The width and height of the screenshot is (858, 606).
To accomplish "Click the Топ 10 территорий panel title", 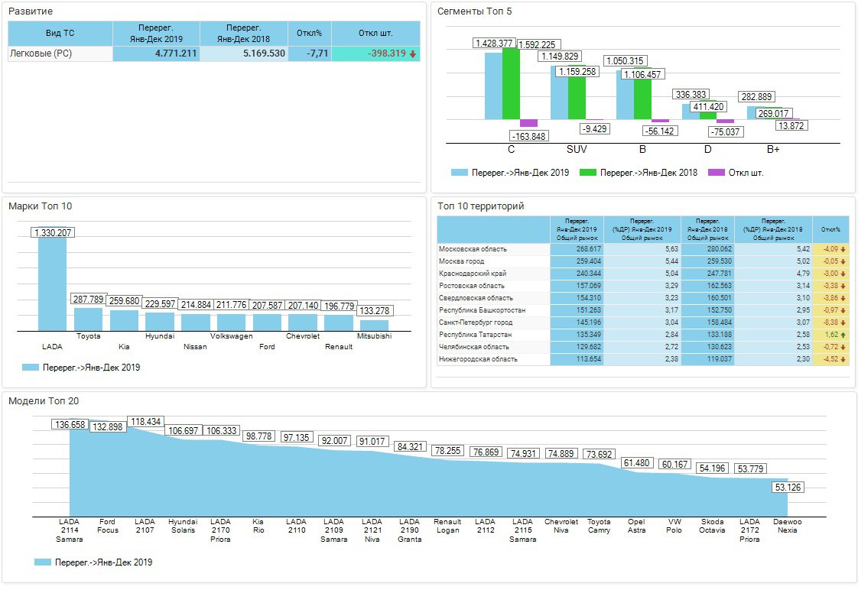I will coord(480,206).
